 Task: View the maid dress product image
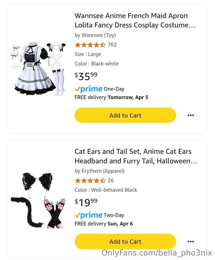38,69
